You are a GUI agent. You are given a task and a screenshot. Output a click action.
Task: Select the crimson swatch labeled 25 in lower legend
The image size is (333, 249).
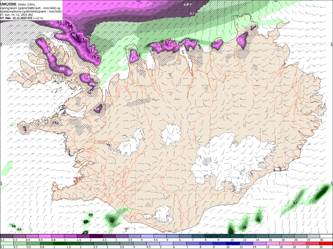coord(313,244)
